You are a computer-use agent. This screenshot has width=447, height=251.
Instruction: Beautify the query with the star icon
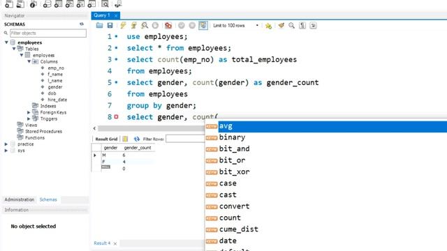[268, 26]
